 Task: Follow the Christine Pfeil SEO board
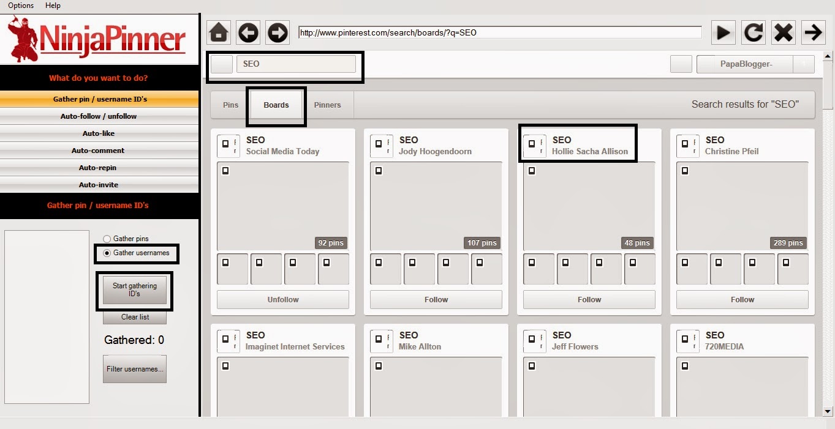click(x=742, y=299)
